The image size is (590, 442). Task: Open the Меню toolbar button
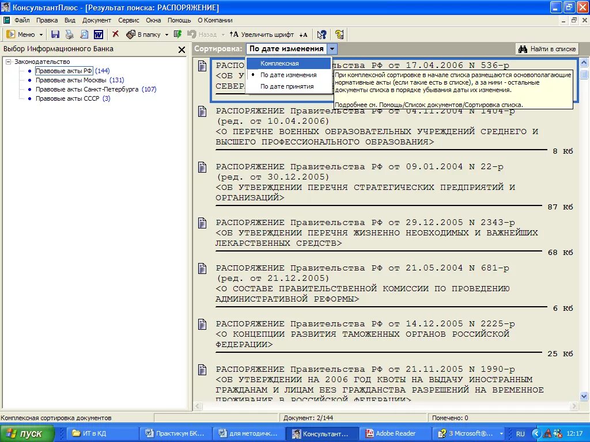(21, 35)
